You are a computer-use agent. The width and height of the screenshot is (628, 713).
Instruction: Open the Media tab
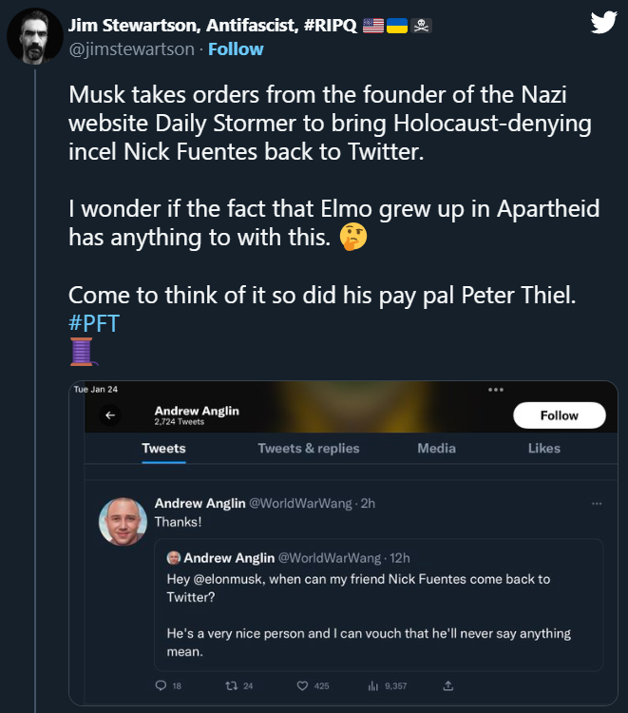pyautogui.click(x=436, y=449)
